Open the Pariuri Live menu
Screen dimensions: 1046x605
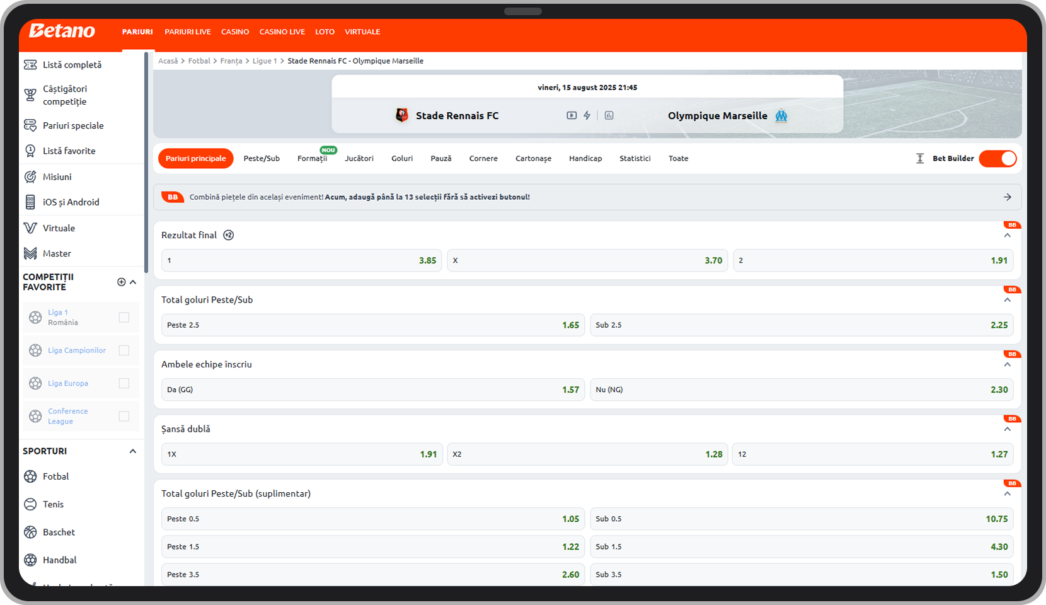pos(188,32)
